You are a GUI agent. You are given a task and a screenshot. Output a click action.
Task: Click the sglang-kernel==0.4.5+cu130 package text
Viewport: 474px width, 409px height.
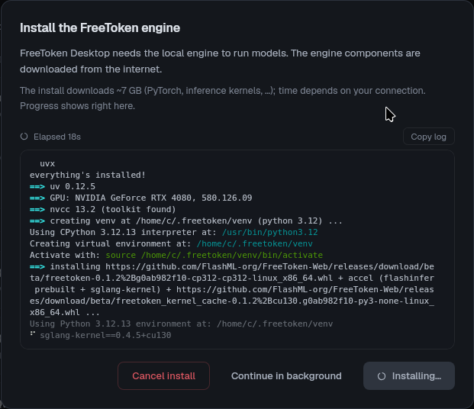105,335
